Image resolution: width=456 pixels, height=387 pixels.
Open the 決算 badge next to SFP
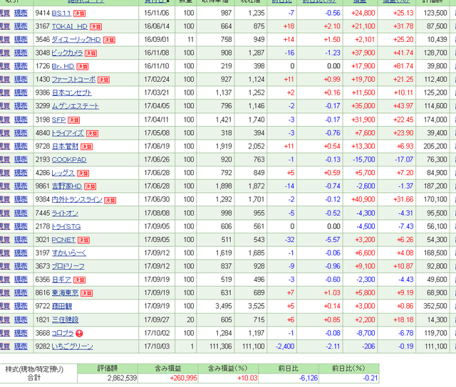click(x=74, y=120)
